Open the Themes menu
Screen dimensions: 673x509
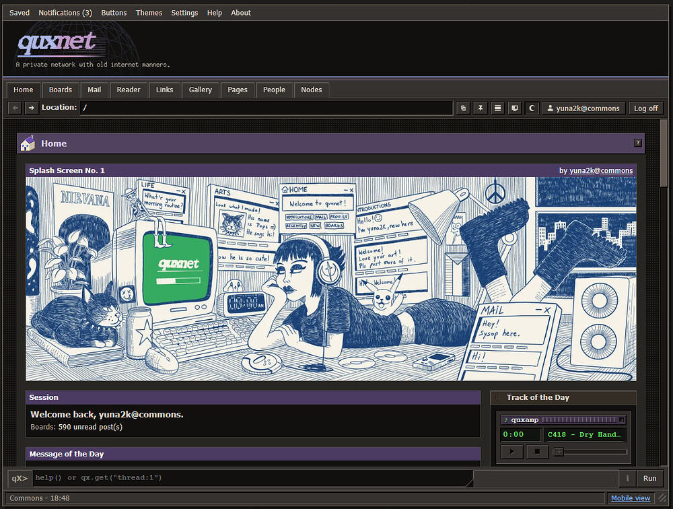point(149,13)
